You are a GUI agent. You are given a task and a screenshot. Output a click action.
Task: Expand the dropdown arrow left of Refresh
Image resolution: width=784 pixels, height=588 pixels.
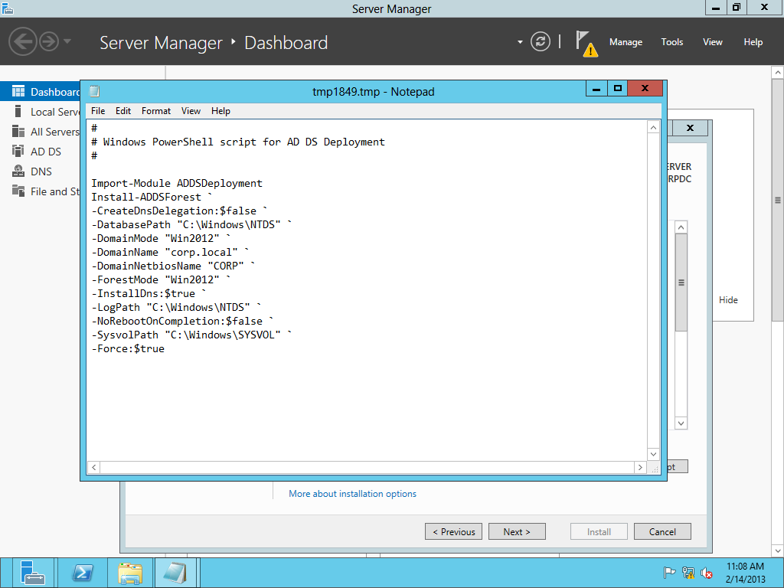pos(520,42)
